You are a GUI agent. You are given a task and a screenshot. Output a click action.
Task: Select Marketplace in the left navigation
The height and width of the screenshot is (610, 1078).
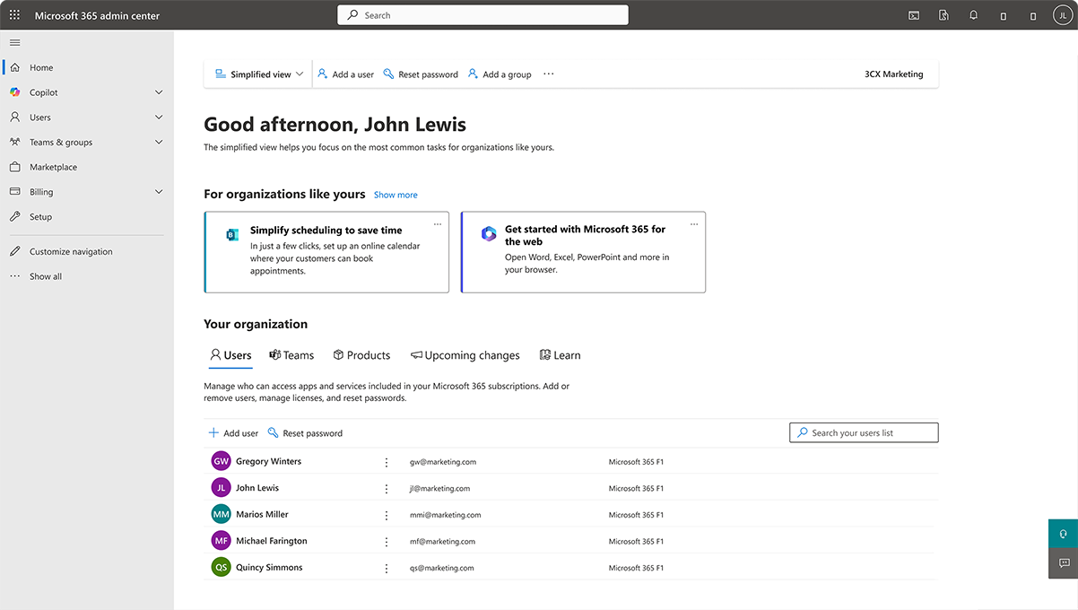[x=53, y=167]
